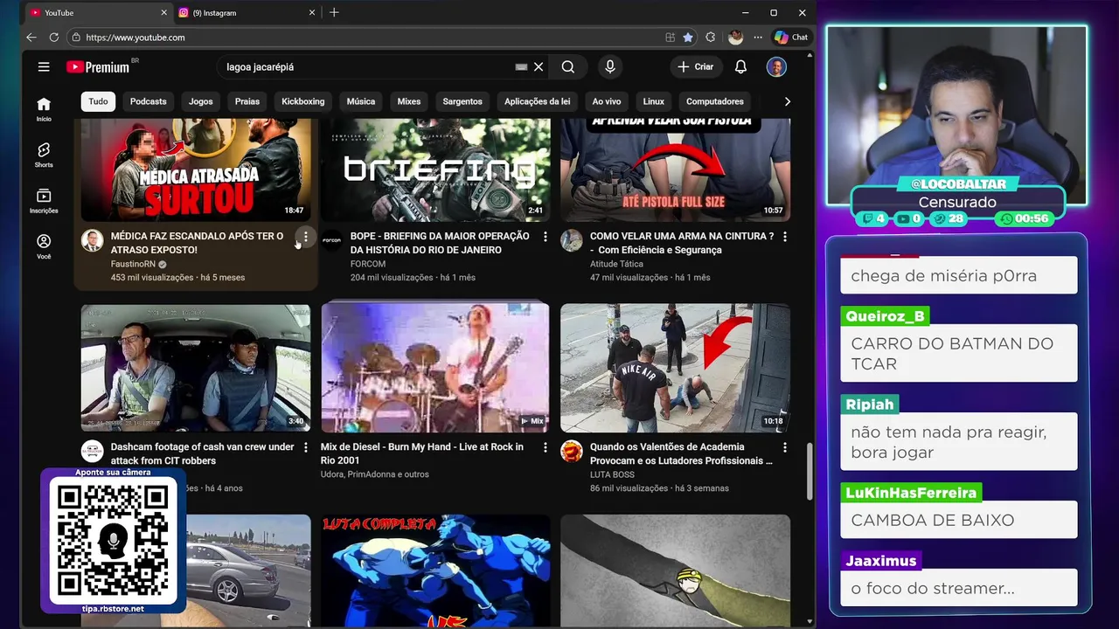Click the LUTA BOSS channel name

(x=612, y=474)
